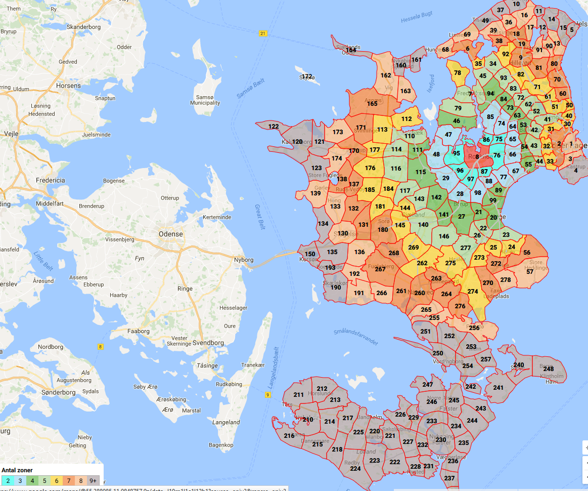Click the my-location target button

click(585, 448)
